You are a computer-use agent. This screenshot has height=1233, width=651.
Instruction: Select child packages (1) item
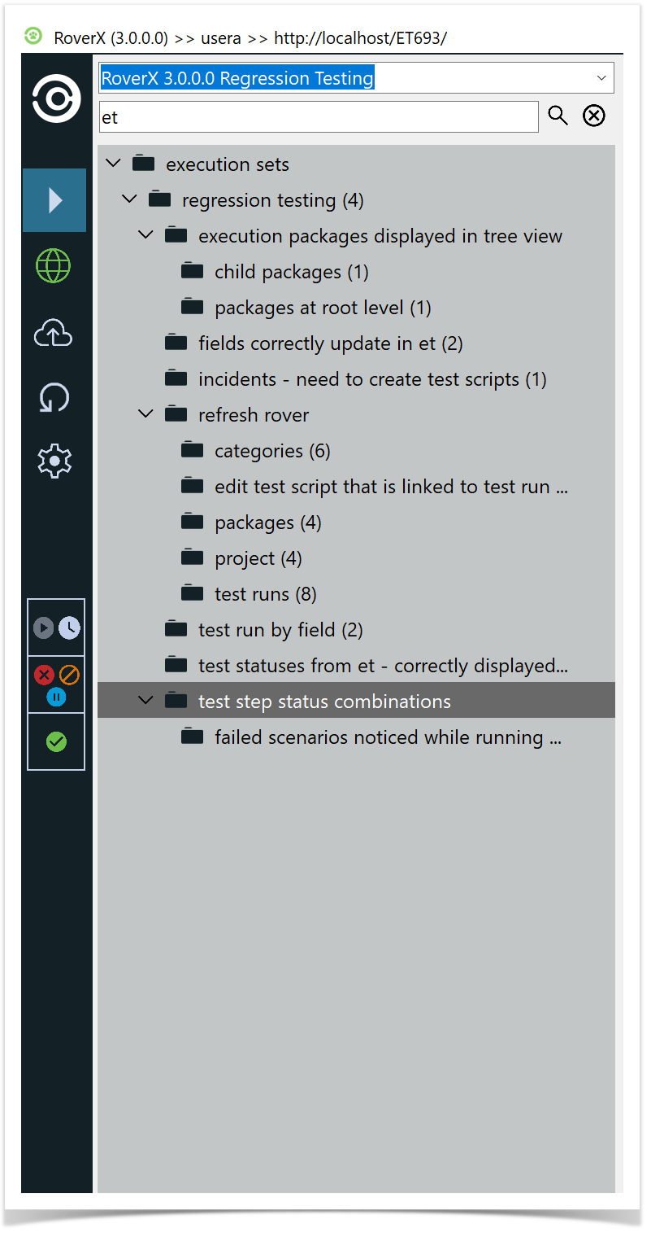point(291,272)
